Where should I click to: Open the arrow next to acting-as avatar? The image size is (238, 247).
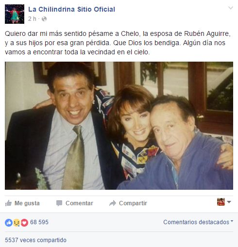point(229,202)
